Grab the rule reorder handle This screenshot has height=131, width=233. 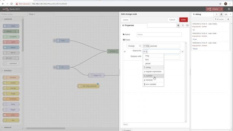click(125, 52)
